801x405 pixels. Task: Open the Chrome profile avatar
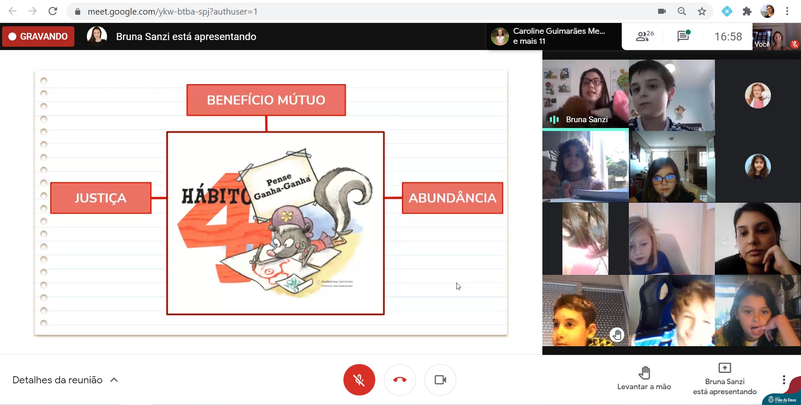click(x=767, y=11)
